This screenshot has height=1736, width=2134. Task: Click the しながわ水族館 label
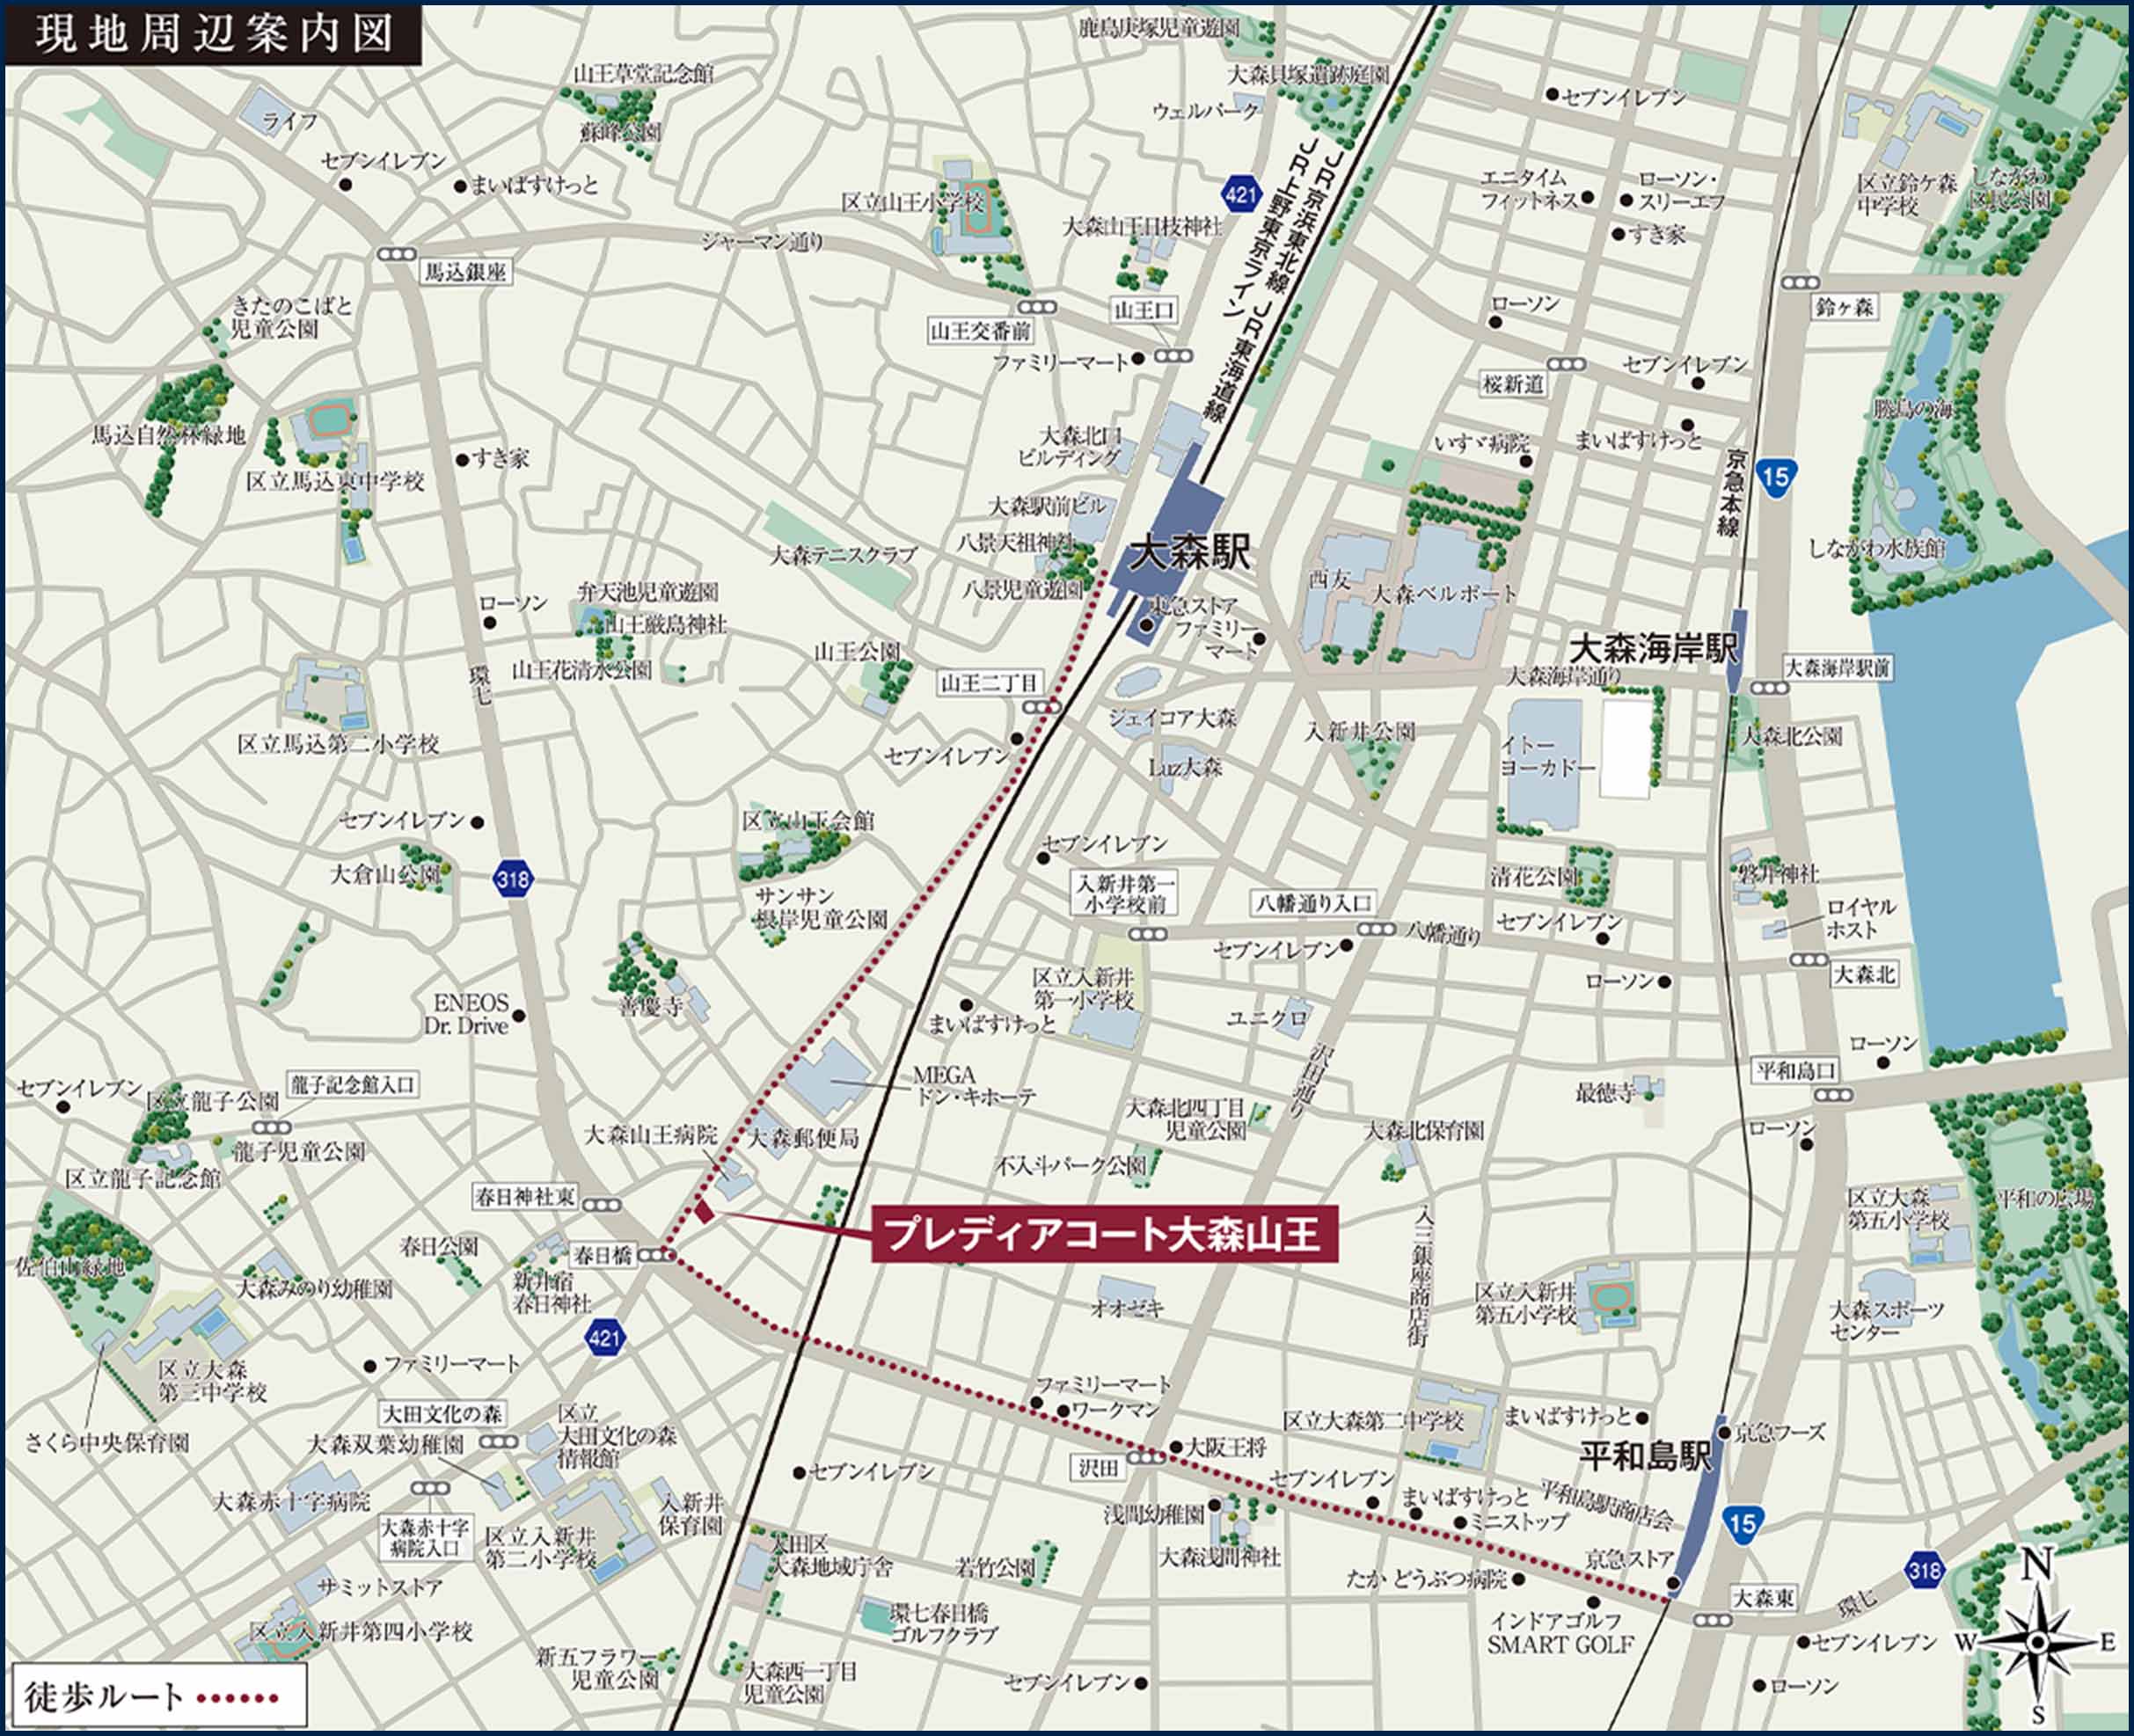pyautogui.click(x=1877, y=548)
